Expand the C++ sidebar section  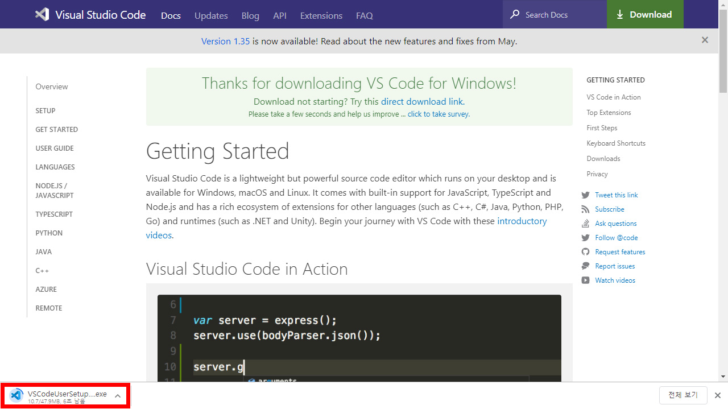(x=42, y=270)
